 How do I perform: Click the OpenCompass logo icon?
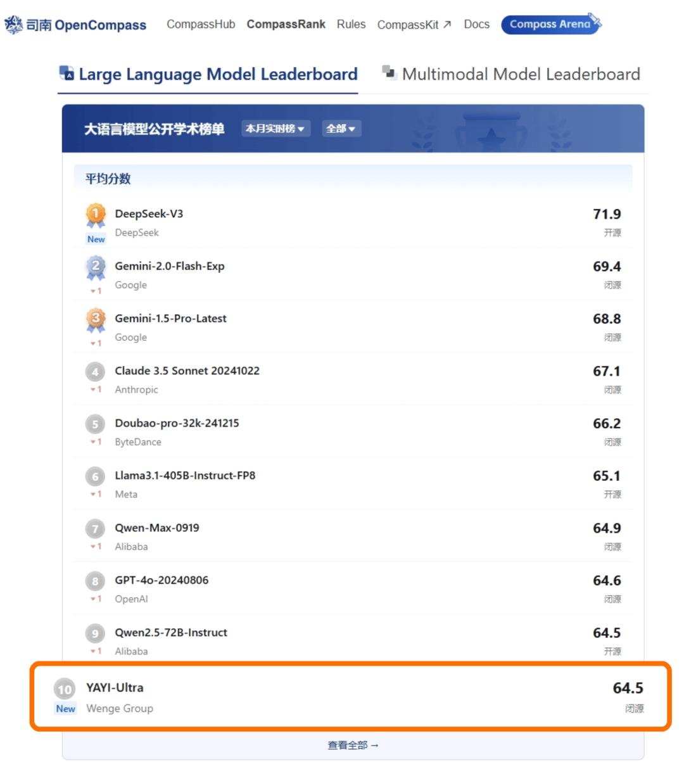(13, 25)
